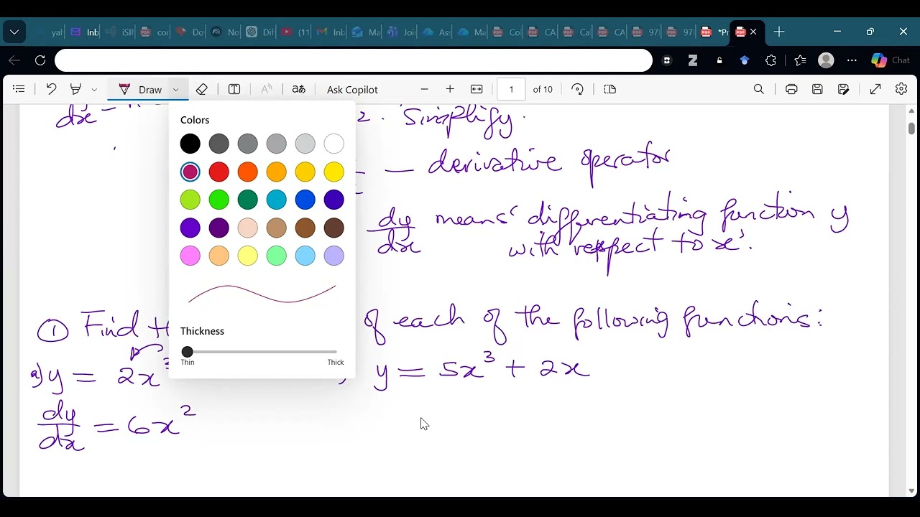Rotate the PDF page
This screenshot has width=920, height=517.
tap(578, 89)
